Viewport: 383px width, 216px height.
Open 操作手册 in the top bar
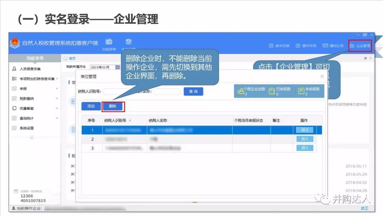[x=306, y=46]
